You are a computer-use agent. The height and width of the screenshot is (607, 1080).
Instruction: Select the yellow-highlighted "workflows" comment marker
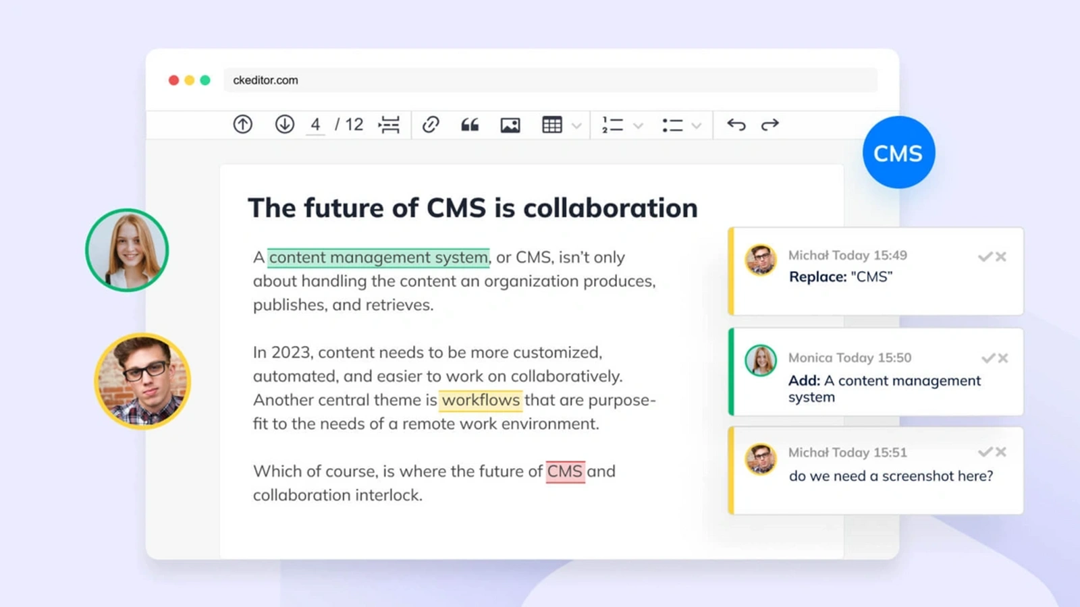[481, 401]
